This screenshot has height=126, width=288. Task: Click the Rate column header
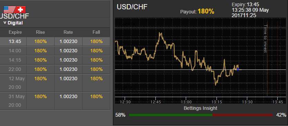[68, 32]
